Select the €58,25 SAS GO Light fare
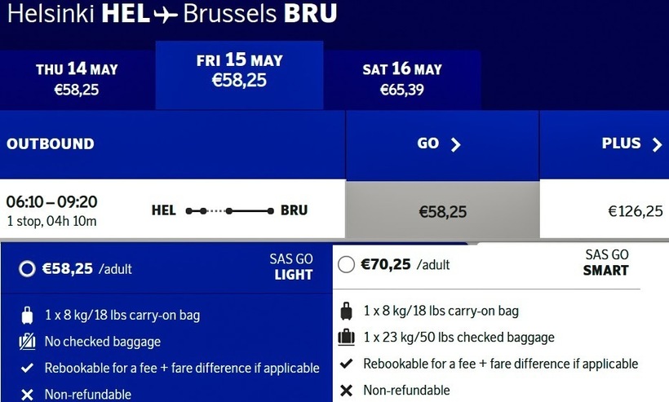Screen dimensions: 669x402 pos(27,269)
